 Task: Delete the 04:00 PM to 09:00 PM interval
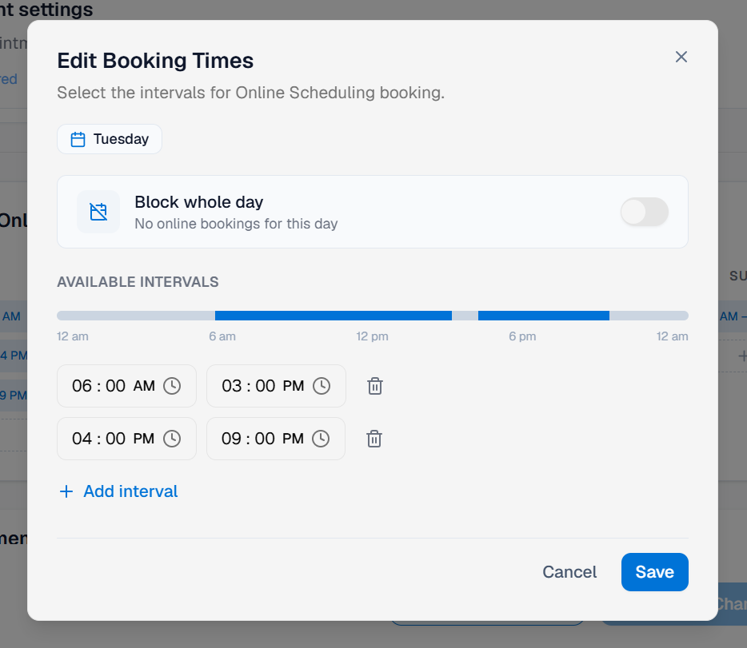[x=374, y=439]
